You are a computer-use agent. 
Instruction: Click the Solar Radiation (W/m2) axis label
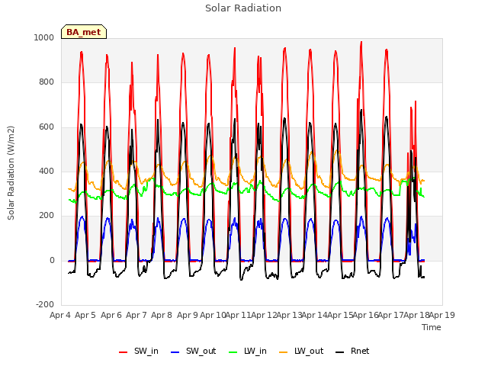pos(11,173)
